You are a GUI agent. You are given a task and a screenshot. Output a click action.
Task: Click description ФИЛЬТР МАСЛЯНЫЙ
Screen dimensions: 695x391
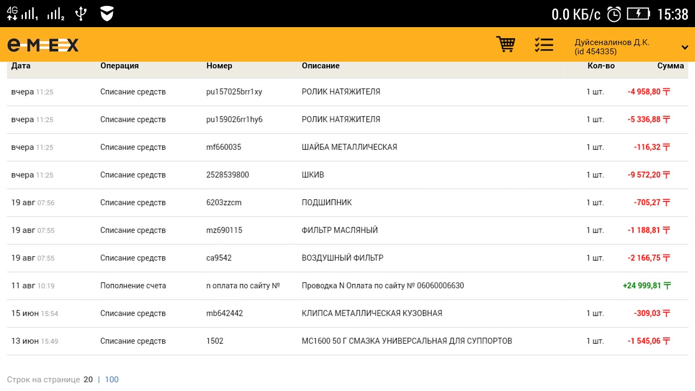tap(340, 230)
